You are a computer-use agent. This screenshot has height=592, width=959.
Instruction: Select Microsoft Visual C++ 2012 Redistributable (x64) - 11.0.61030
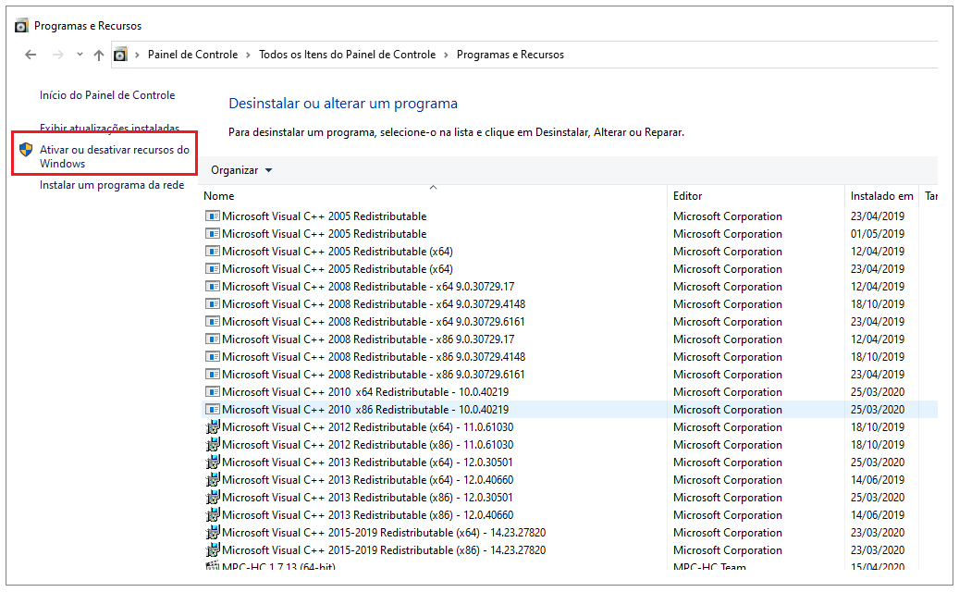pos(367,426)
